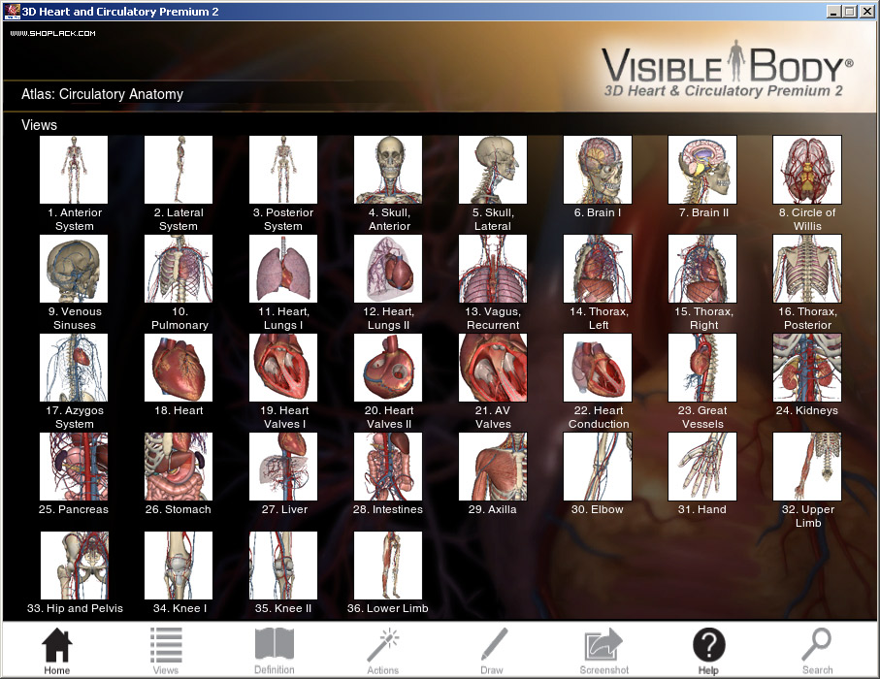Viewport: 880px width, 679px height.
Task: Open view 18 Heart thumbnail
Action: tap(179, 368)
